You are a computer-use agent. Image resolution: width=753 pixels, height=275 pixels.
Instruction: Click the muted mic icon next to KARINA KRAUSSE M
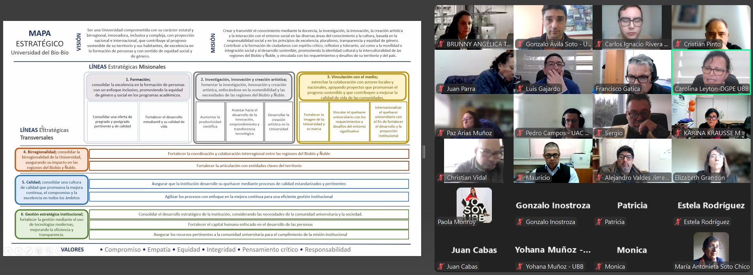point(678,133)
